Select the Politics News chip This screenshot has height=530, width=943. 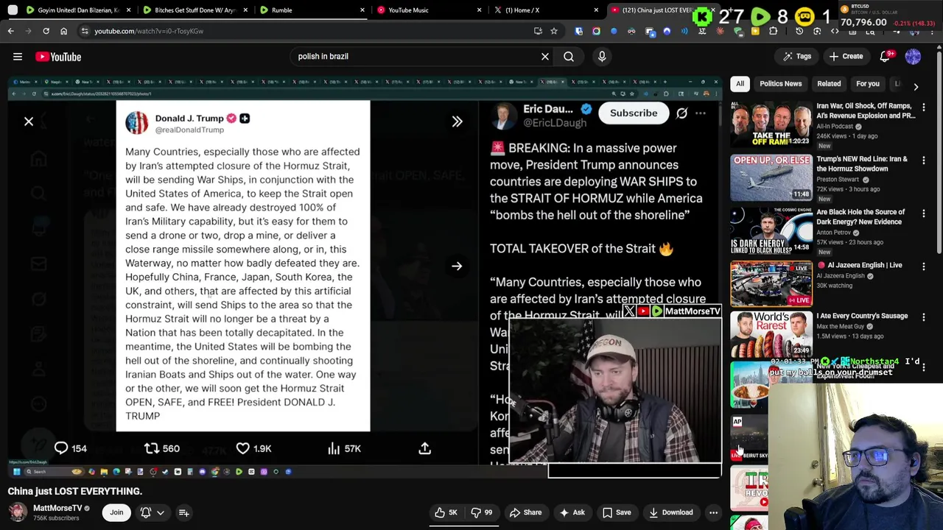(x=780, y=84)
